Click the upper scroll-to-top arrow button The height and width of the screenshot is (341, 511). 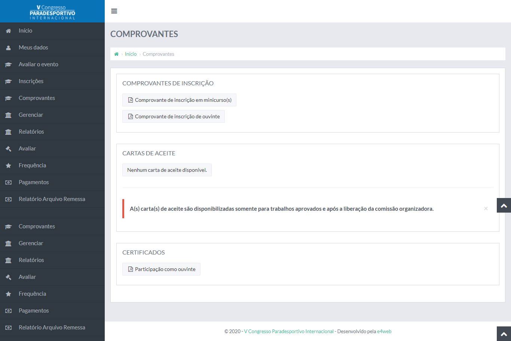[504, 205]
